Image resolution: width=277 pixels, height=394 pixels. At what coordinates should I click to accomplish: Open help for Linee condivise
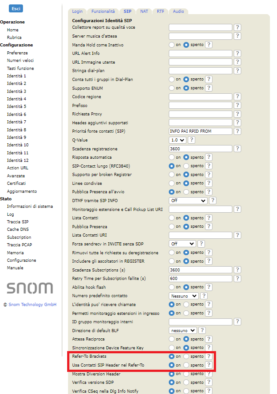coord(209,183)
